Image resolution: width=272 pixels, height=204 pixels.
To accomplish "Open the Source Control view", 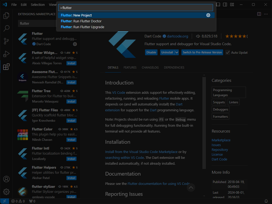I will 6,41.
